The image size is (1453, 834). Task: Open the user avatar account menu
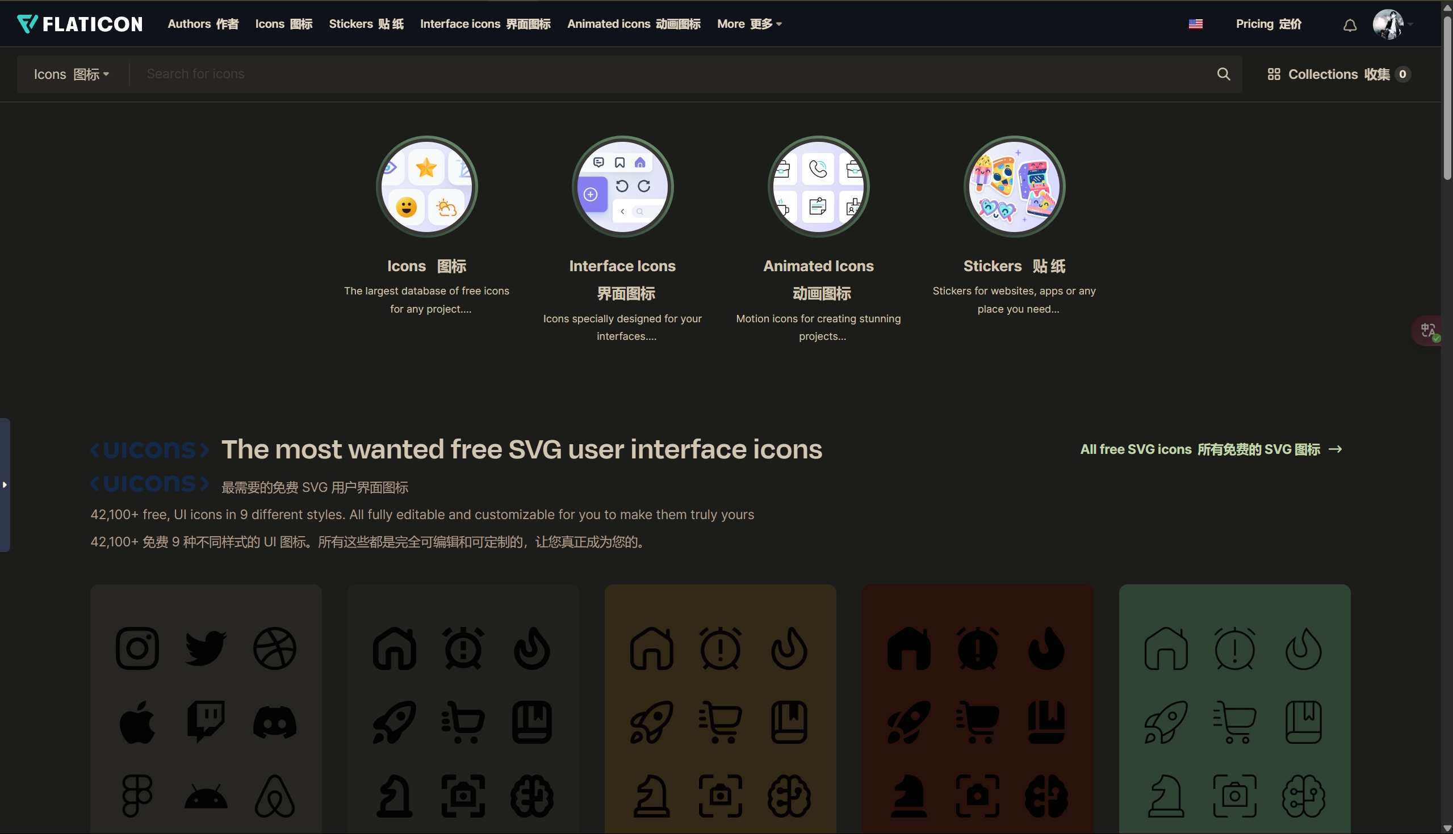pos(1388,24)
